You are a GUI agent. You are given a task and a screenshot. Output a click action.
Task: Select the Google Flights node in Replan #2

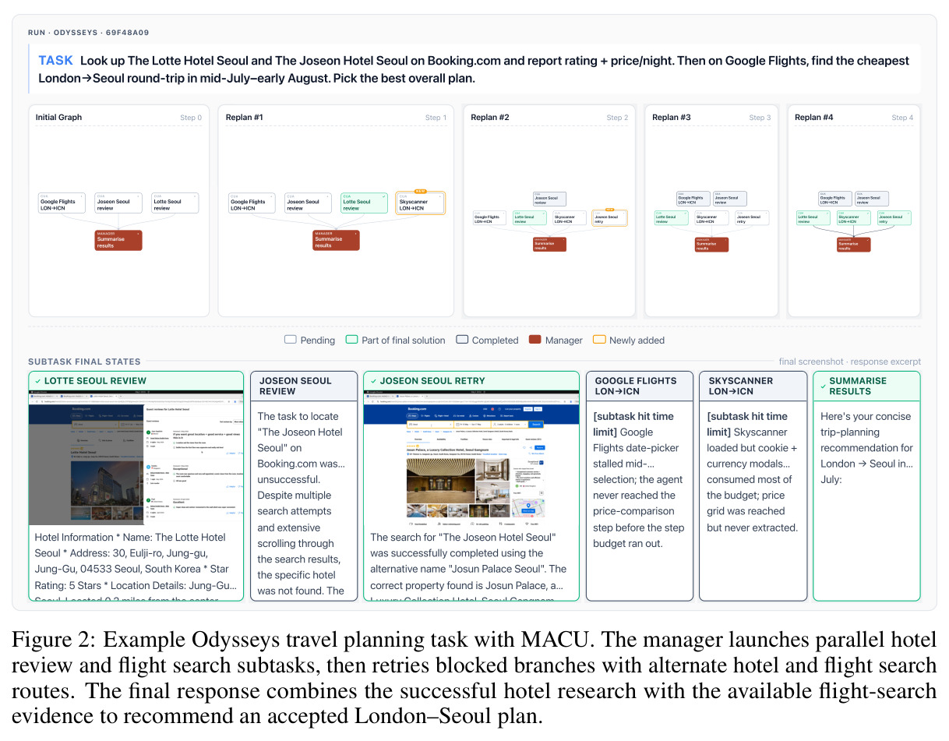[489, 218]
